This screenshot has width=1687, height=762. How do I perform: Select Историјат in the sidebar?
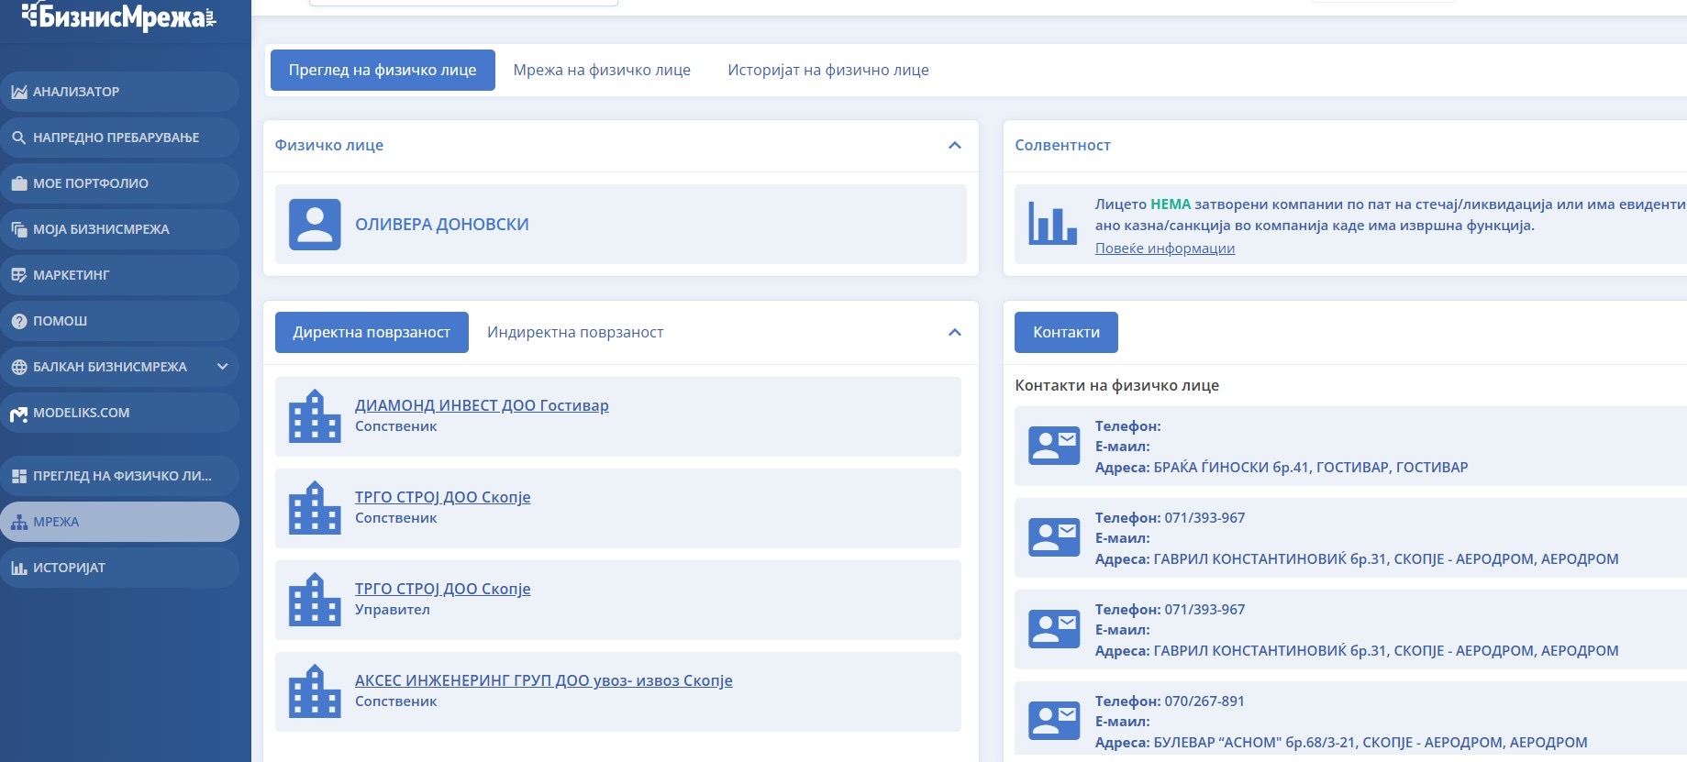coord(69,568)
